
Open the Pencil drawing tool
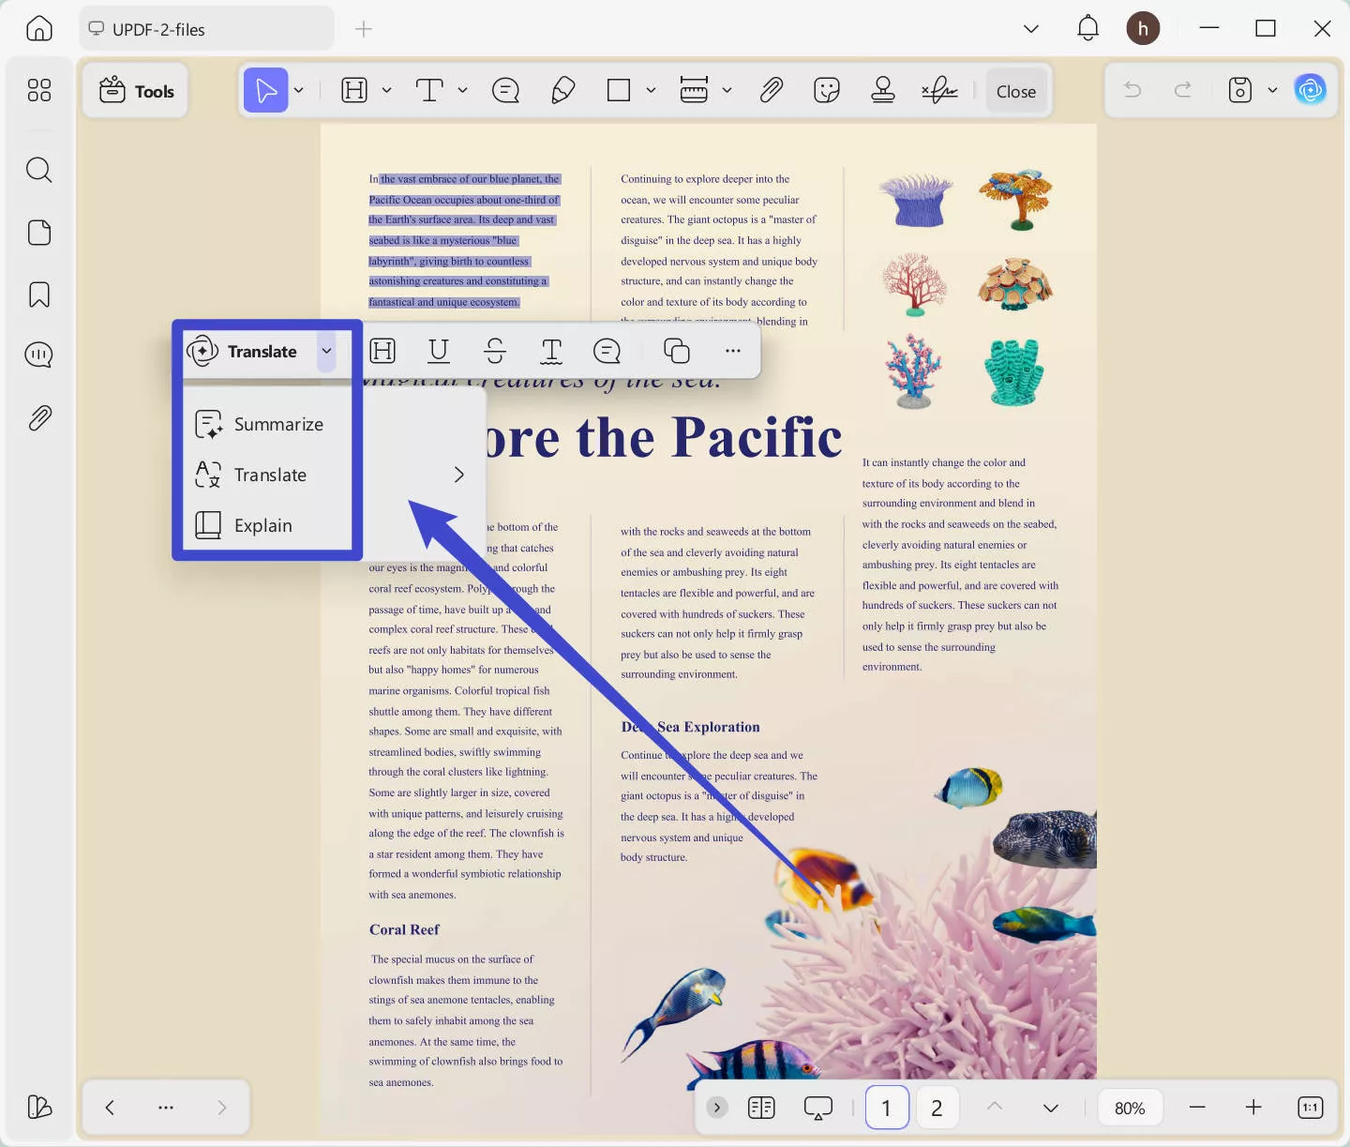click(562, 90)
